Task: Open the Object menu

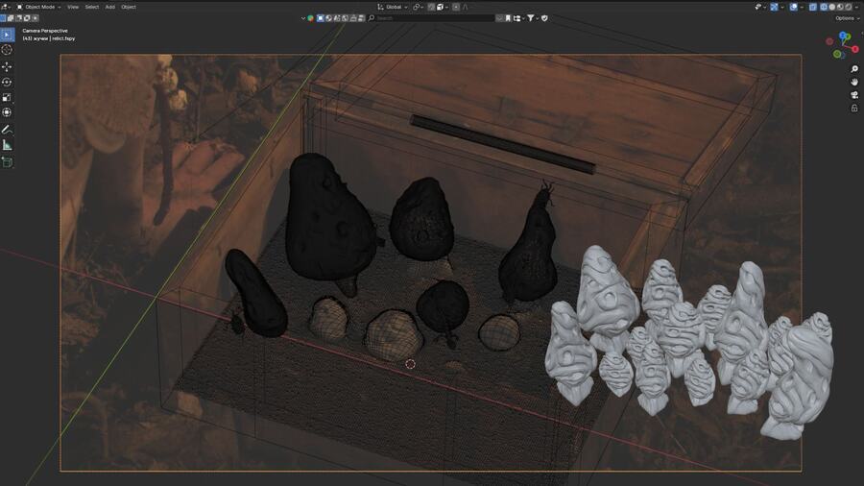Action: tap(129, 7)
